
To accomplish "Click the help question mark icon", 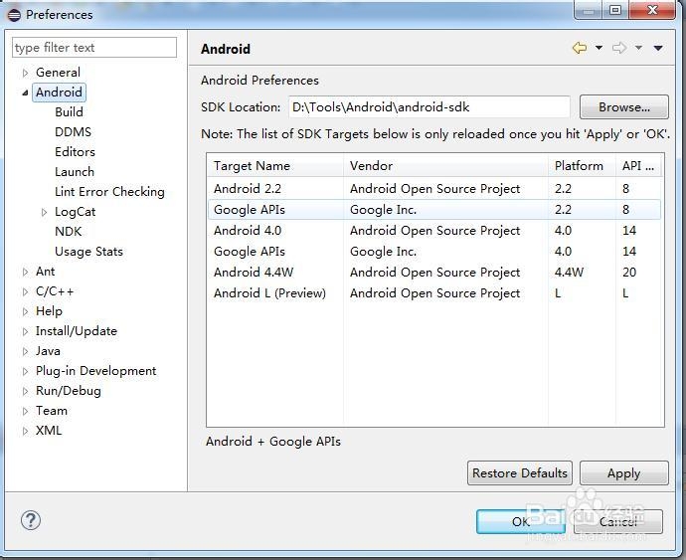I will click(x=31, y=520).
